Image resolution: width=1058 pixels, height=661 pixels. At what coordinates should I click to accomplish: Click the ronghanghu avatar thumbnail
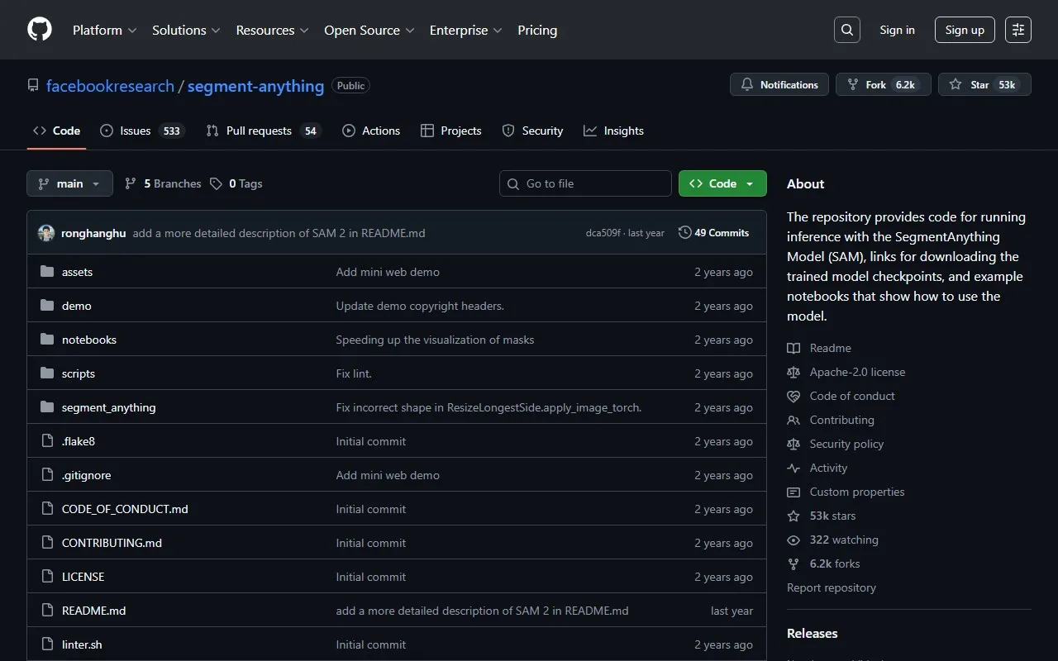(46, 233)
